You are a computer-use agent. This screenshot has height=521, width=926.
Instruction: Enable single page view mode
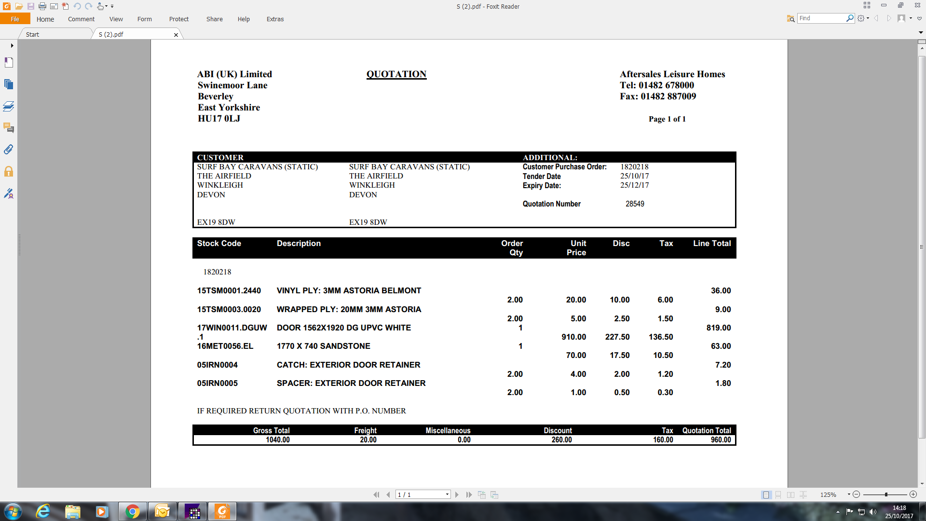766,495
